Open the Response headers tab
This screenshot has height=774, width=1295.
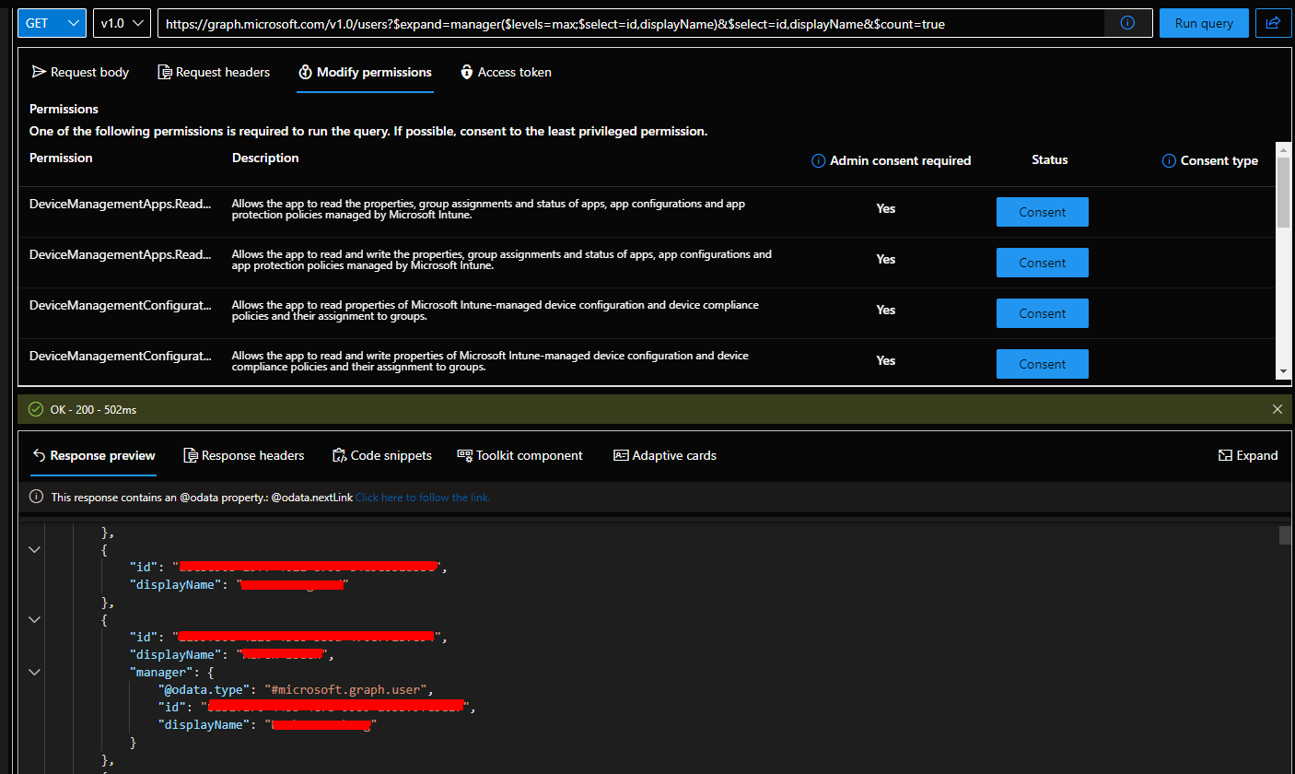tap(244, 455)
